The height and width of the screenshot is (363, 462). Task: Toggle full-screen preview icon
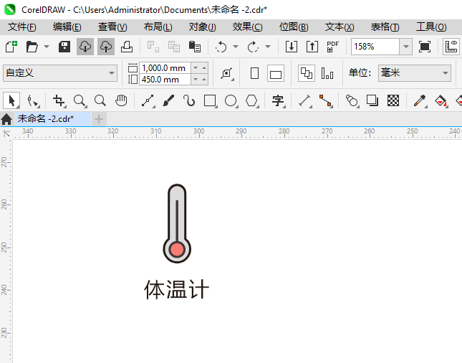(x=425, y=47)
